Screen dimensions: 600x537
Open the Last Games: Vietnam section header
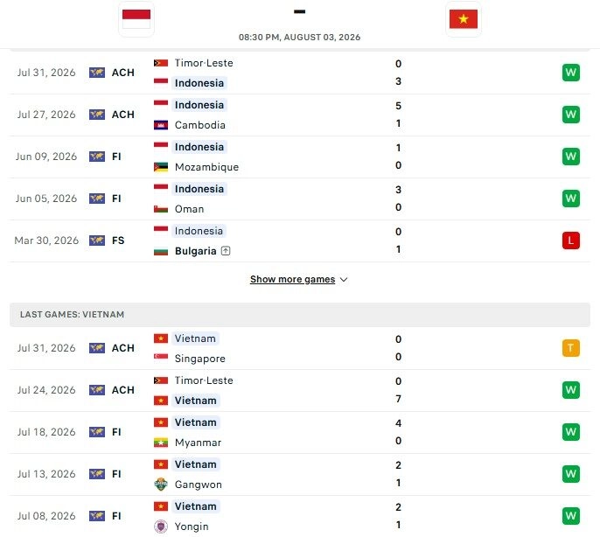click(300, 315)
